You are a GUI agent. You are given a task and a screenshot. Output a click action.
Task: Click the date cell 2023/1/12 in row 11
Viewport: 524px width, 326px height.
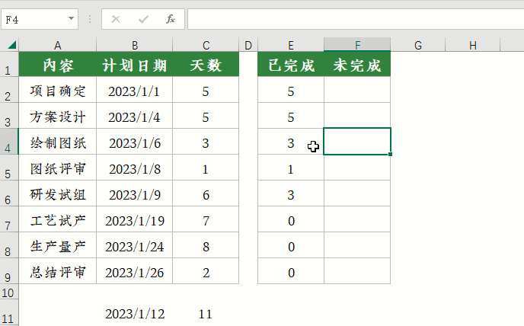click(134, 314)
